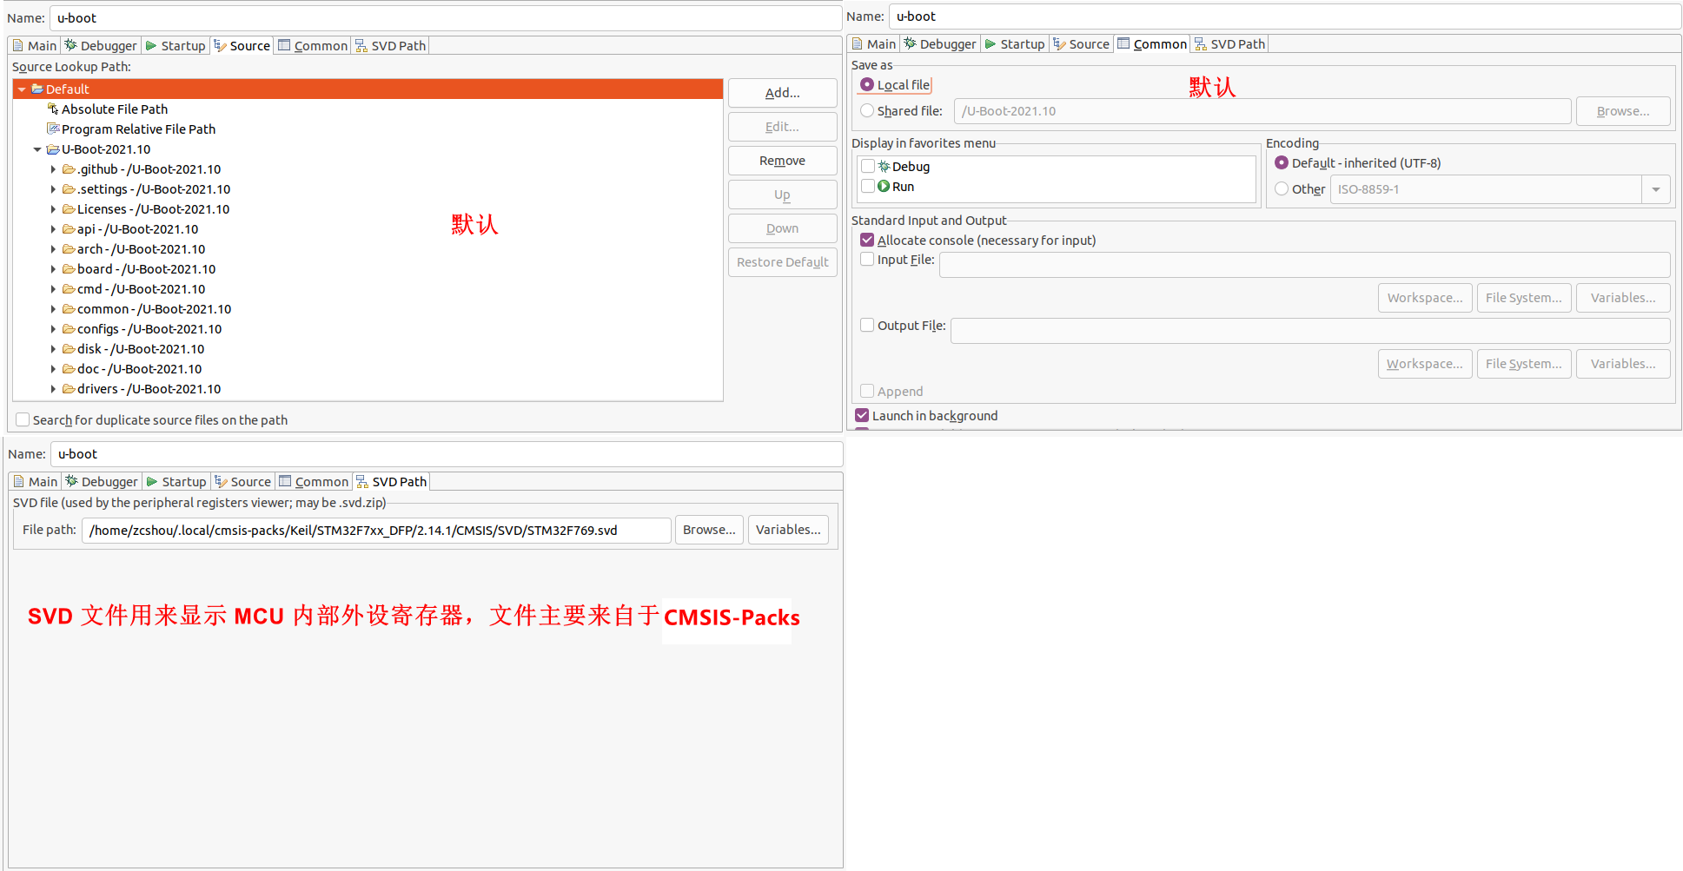Click the .github folder icon
The height and width of the screenshot is (871, 1683).
pyautogui.click(x=69, y=169)
